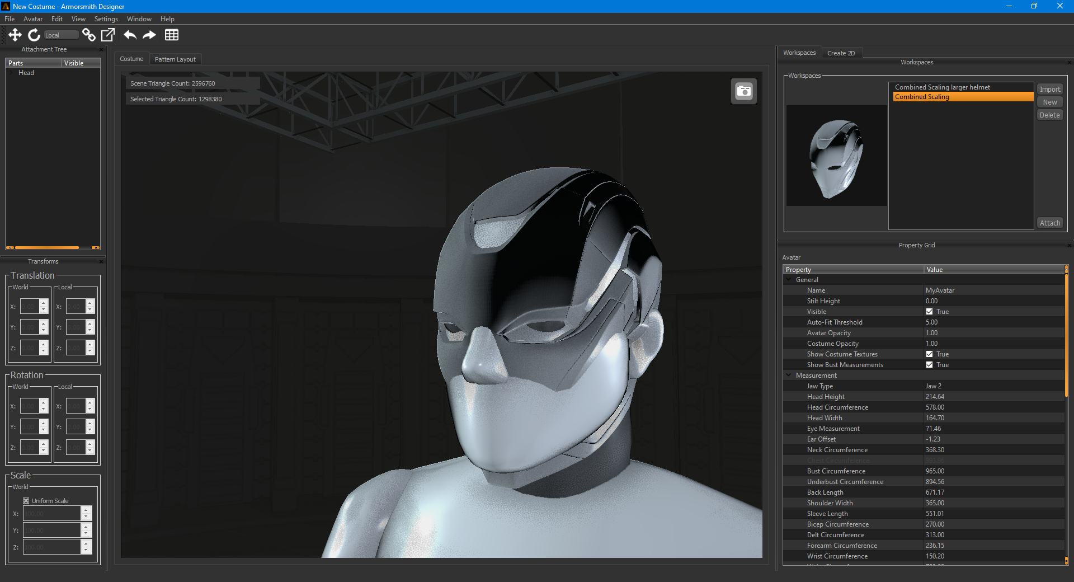Collapse the Measurement property group
This screenshot has height=582, width=1074.
click(x=789, y=376)
